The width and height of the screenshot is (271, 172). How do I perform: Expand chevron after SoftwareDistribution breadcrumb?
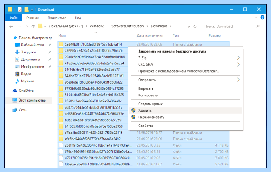point(147,26)
